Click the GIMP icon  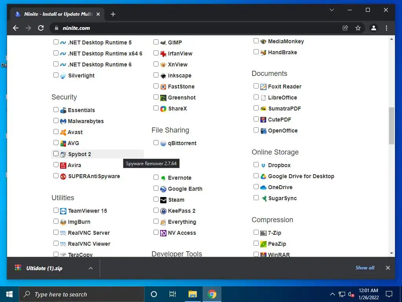pos(163,42)
